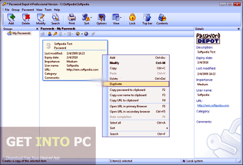Click the greyed-out house icon in passwords toolbar
243x165 pixels.
point(43,34)
